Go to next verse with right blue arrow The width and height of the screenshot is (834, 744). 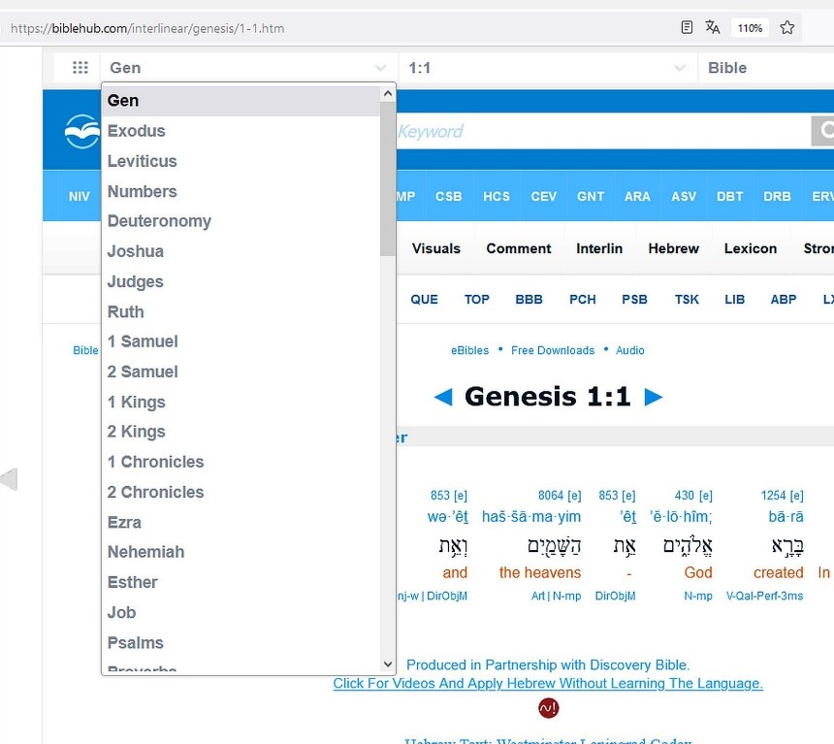[654, 397]
